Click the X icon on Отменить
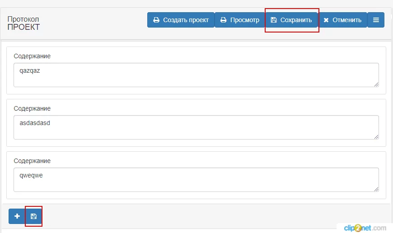 coord(326,20)
